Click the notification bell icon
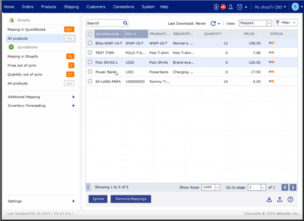Viewport: 304px width, 221px height. [x=231, y=7]
